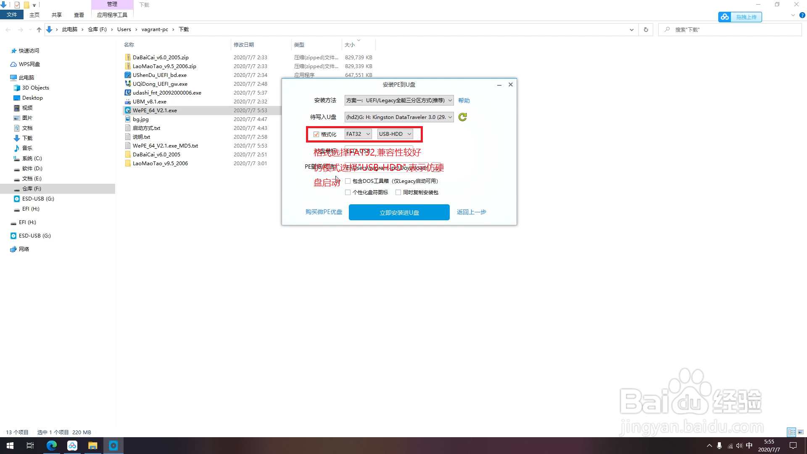This screenshot has width=807, height=454.
Task: Click the search 下载 input field
Action: [731, 29]
